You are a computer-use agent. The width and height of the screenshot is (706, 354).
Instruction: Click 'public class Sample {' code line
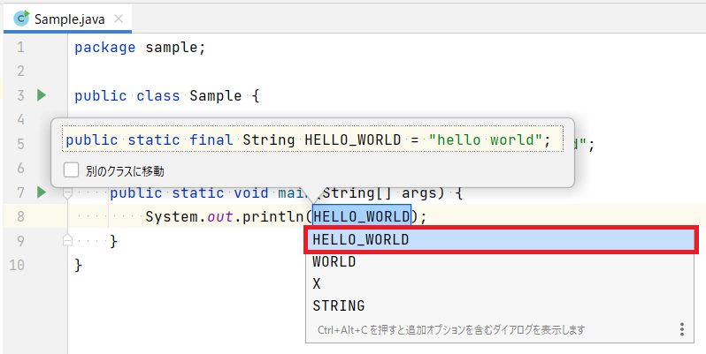167,95
